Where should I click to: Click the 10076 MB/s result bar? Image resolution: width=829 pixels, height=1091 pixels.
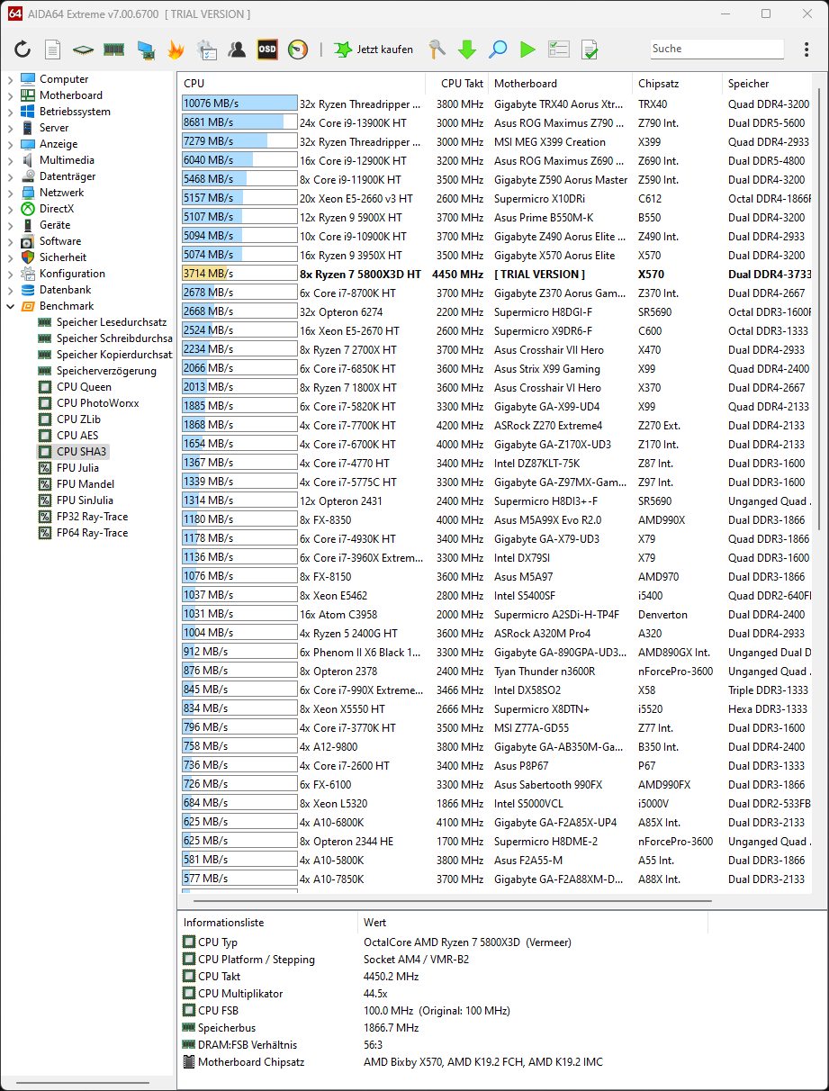239,104
